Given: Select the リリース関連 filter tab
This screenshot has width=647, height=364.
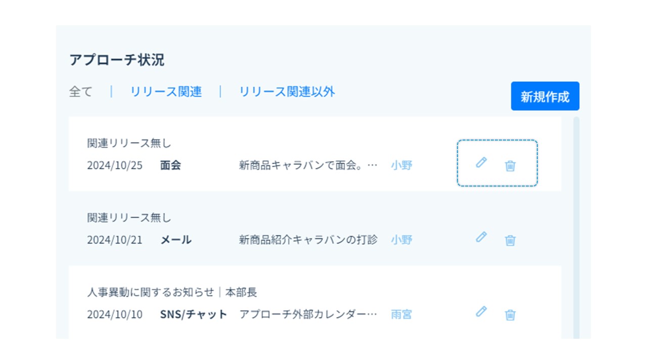Looking at the screenshot, I should click(x=166, y=92).
